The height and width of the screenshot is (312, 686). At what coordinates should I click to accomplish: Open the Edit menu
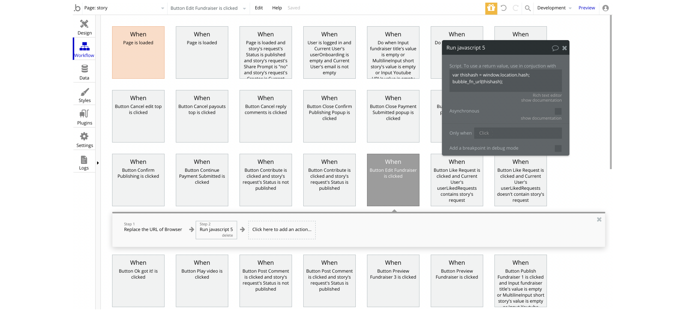259,8
